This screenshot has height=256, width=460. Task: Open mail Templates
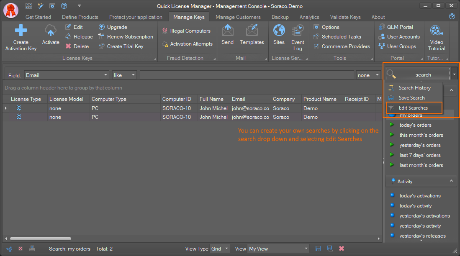point(252,35)
